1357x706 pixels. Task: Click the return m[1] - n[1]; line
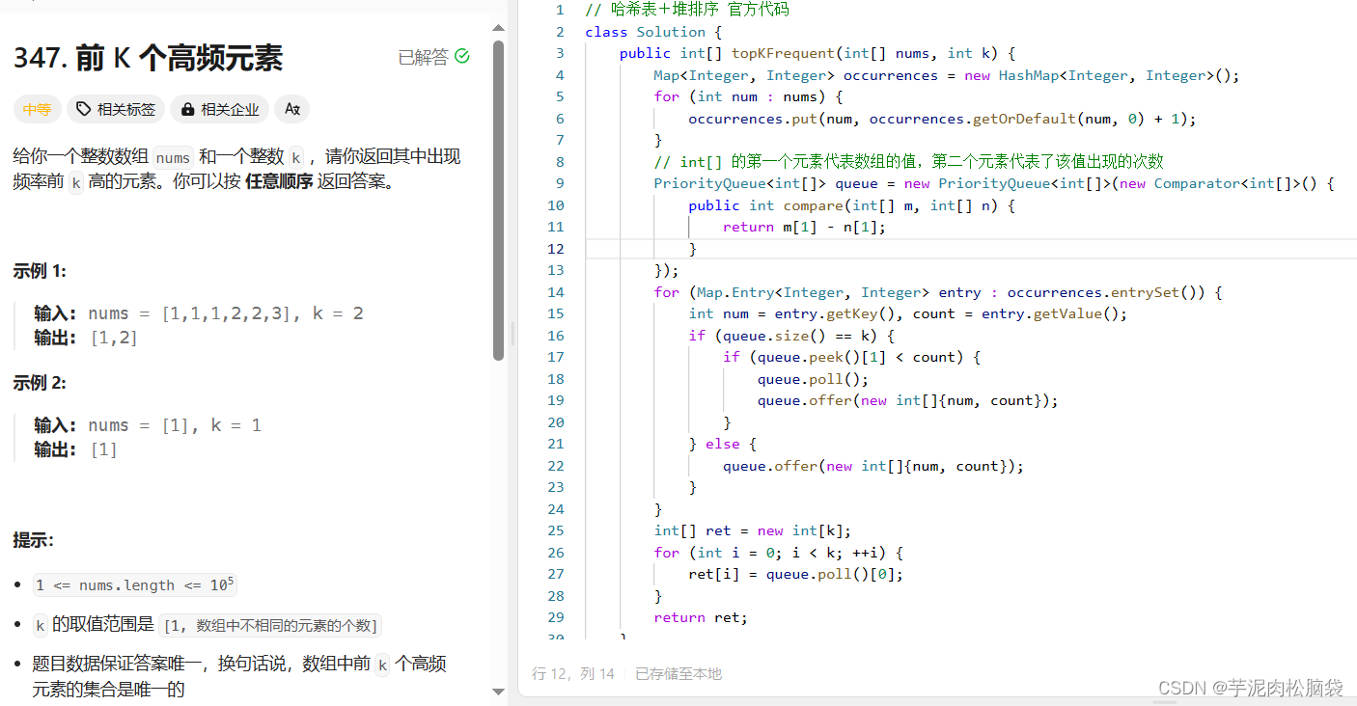(804, 227)
